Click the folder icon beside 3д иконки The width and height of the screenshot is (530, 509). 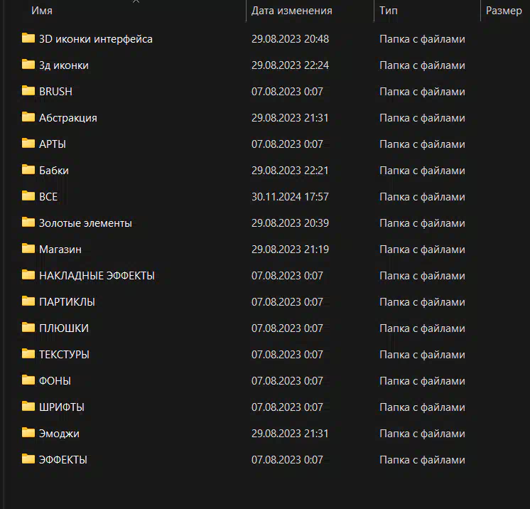pos(28,64)
